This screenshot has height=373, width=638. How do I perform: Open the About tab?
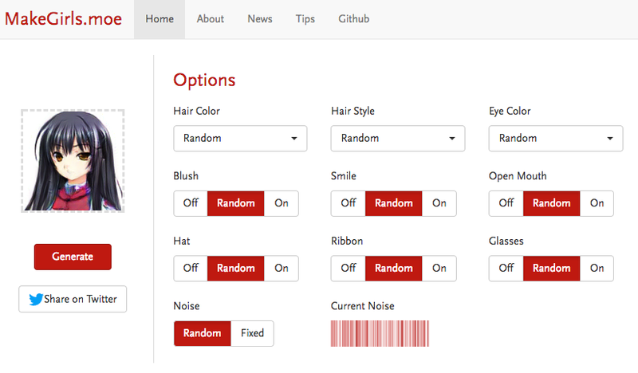211,19
